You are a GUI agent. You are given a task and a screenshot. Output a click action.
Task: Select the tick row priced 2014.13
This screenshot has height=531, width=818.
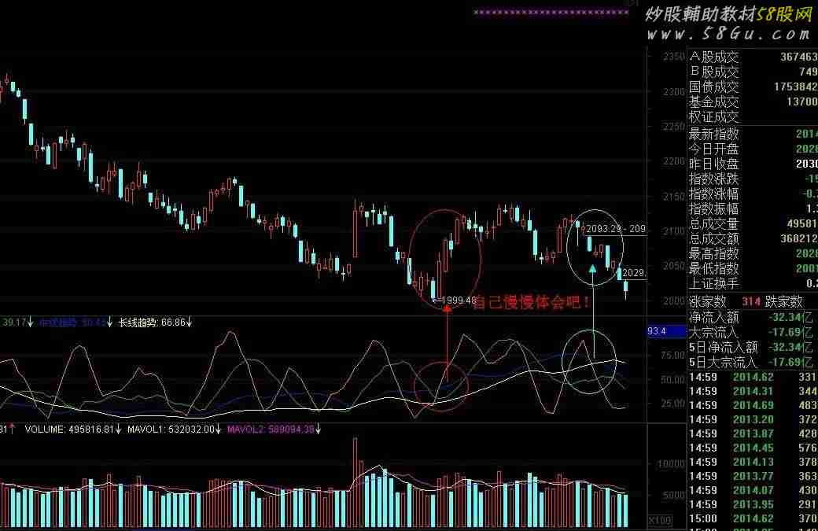(x=754, y=462)
